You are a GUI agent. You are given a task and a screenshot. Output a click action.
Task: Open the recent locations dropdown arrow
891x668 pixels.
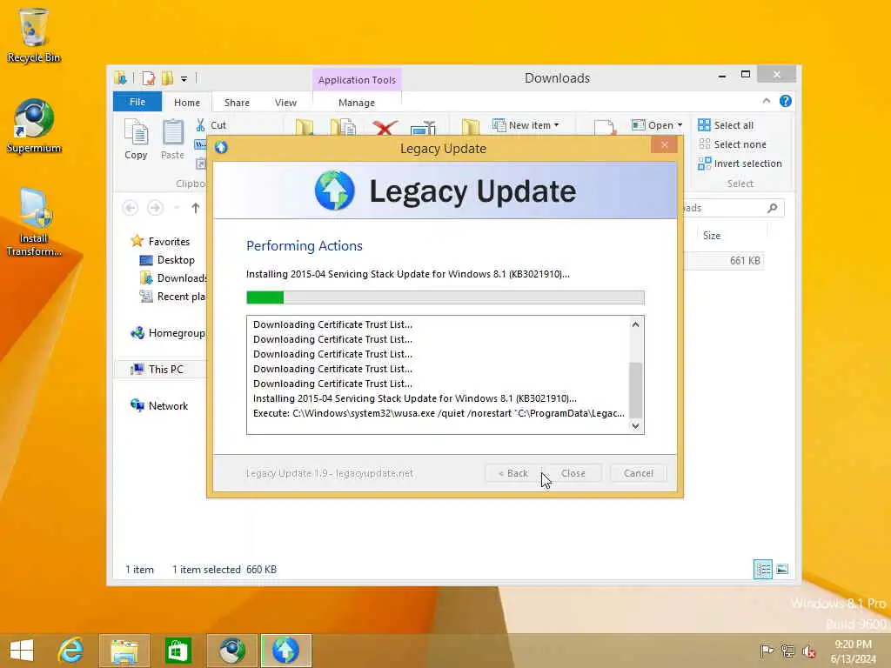point(177,208)
